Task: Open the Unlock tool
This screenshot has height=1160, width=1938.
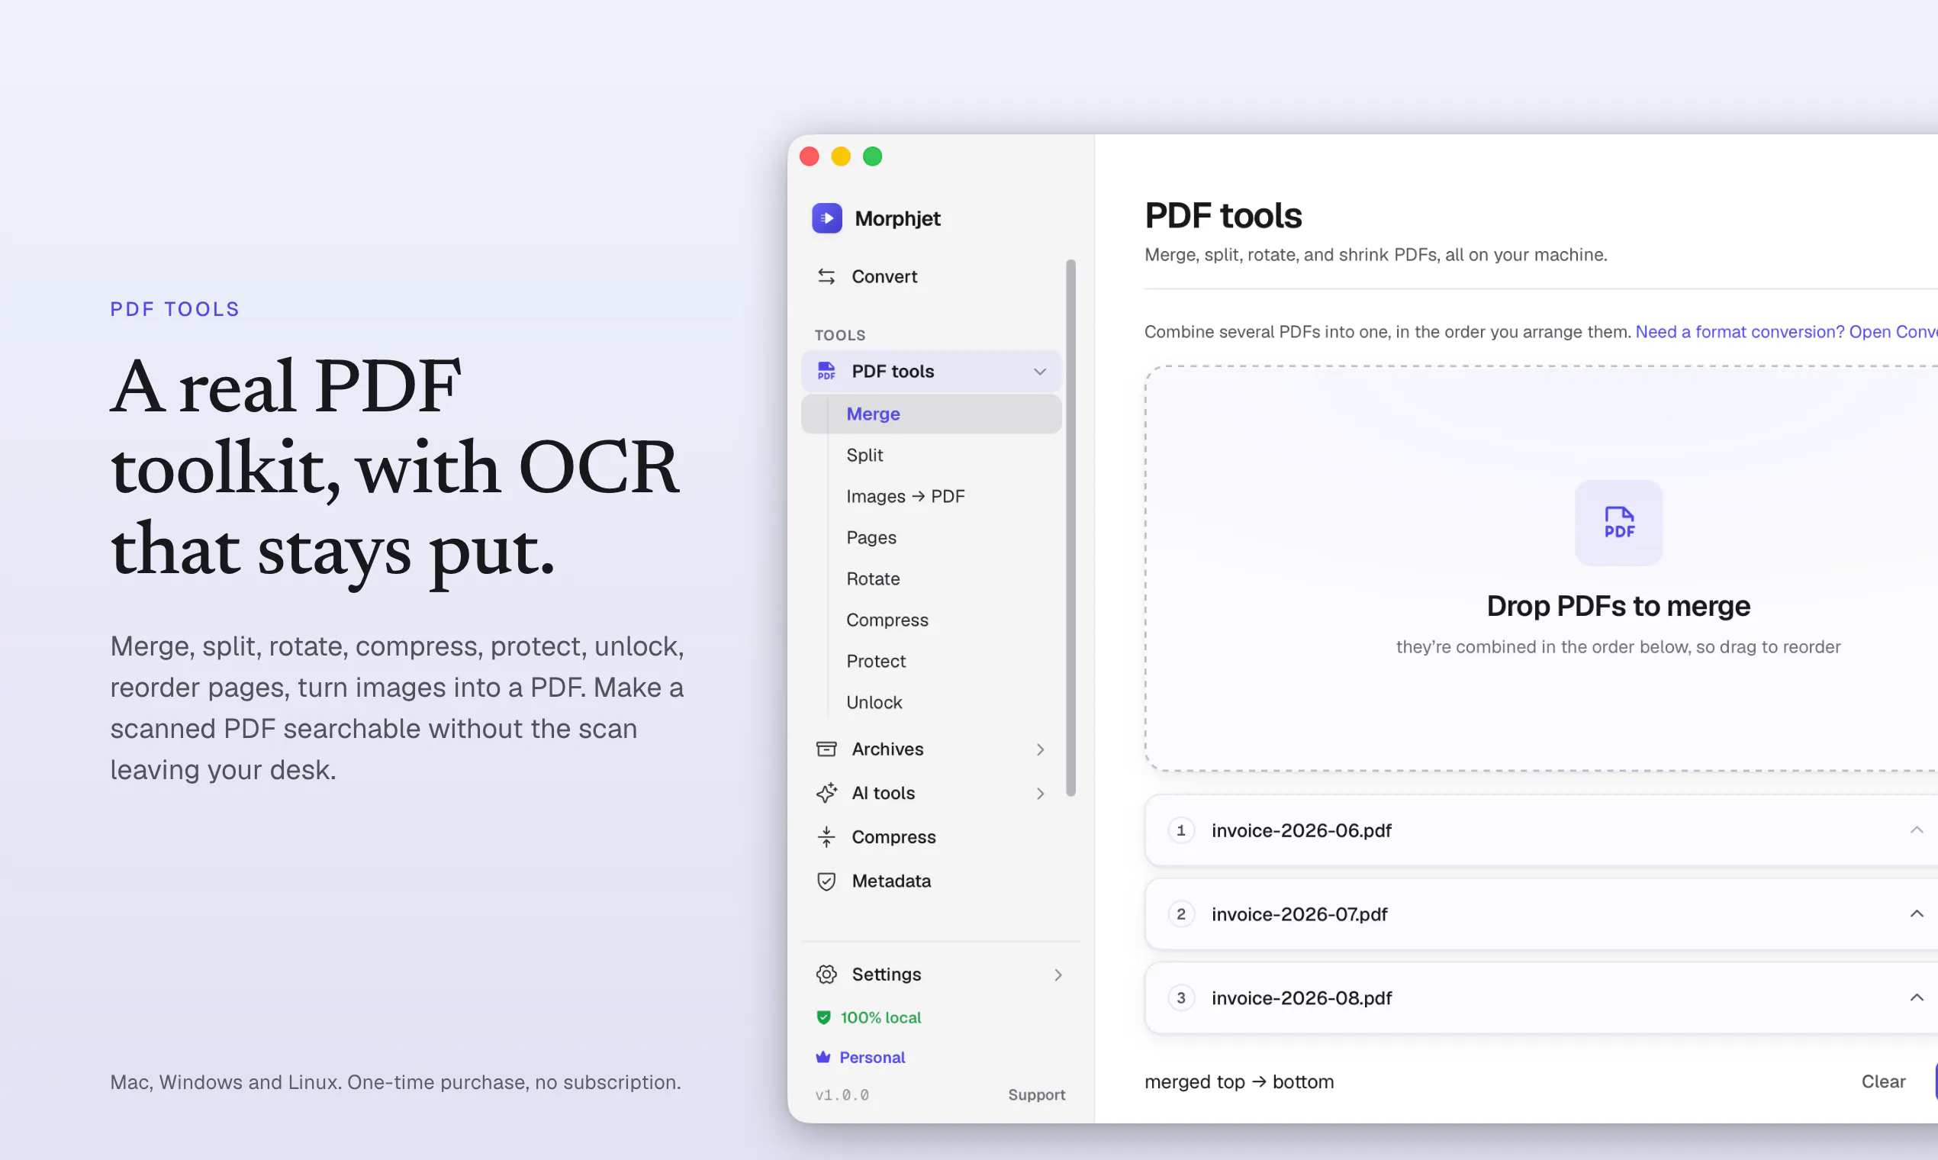Action: pos(932,702)
